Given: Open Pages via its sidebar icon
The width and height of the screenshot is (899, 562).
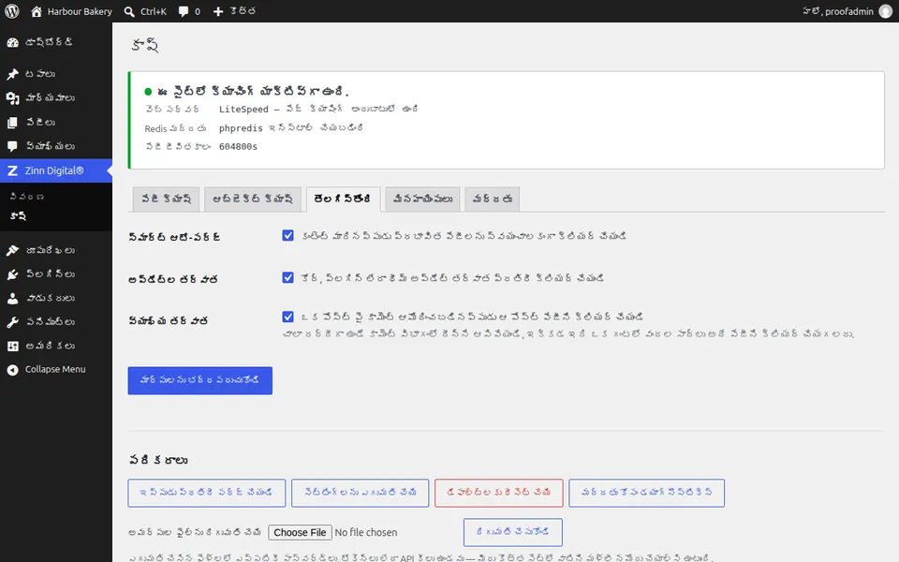Looking at the screenshot, I should (12, 122).
